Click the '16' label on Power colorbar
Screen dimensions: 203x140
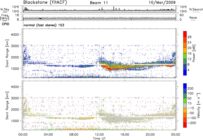tap(189, 54)
